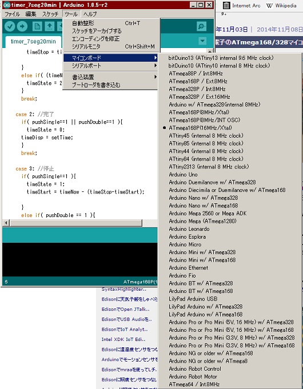The height and width of the screenshot is (389, 303).
Task: Select LilyPad Arduino USB board
Action: [230, 299]
